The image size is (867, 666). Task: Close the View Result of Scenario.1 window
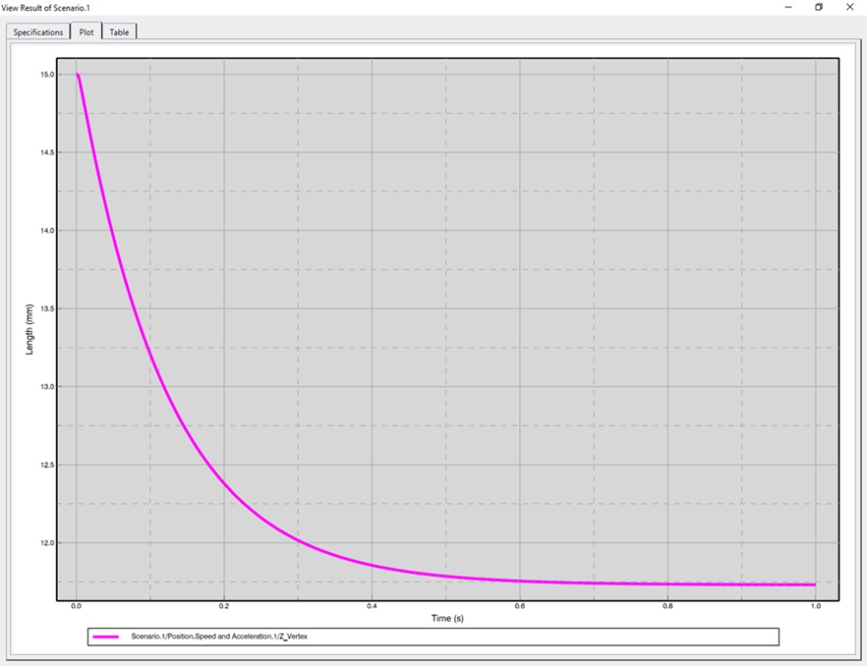(850, 7)
